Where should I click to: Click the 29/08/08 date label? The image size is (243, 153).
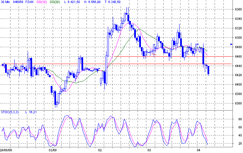6,150
